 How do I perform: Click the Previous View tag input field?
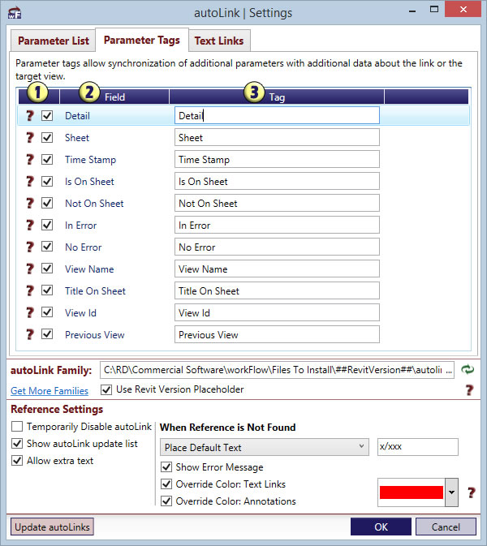277,335
